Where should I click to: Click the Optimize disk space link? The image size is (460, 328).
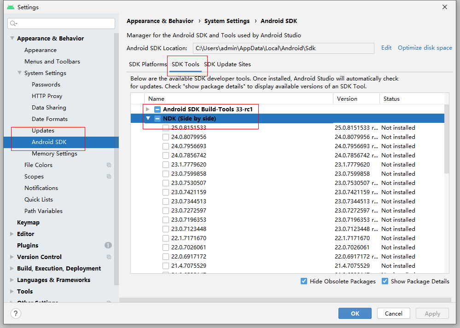425,48
